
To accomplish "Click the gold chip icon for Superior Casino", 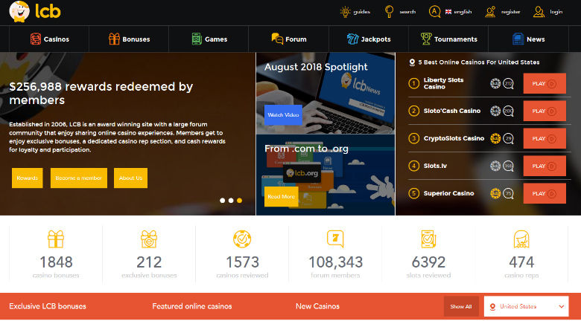I will point(495,193).
